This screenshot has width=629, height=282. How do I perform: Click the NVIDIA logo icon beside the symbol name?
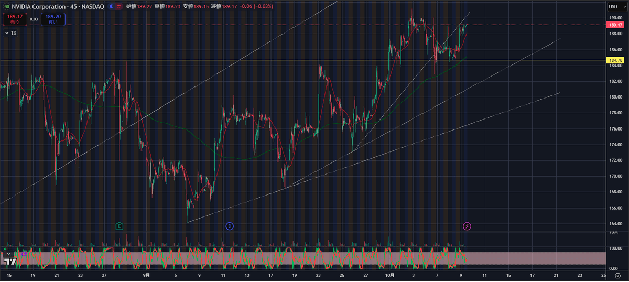click(6, 6)
